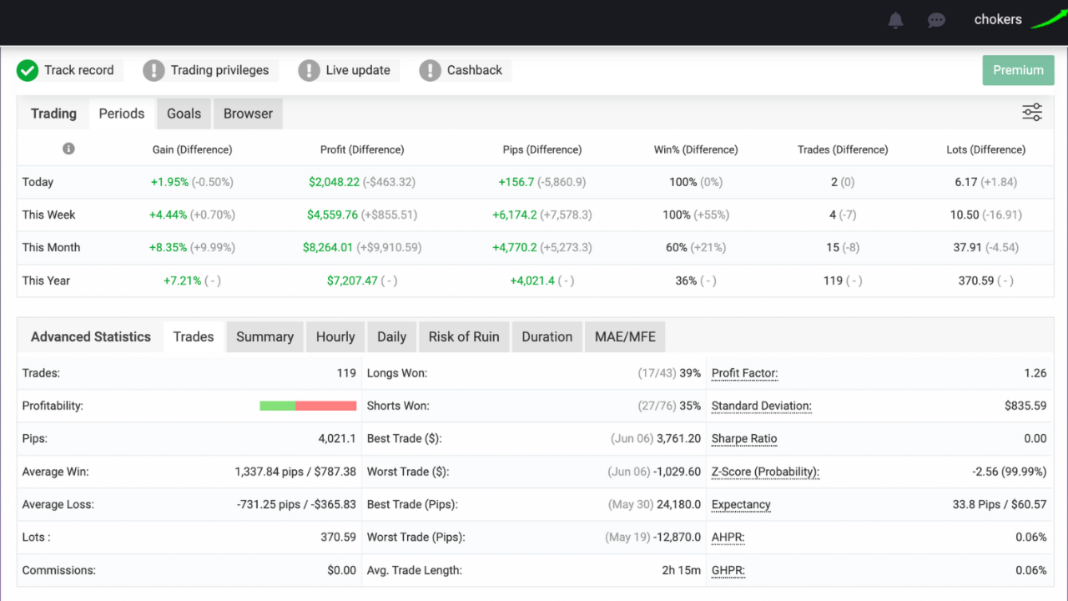Image resolution: width=1068 pixels, height=601 pixels.
Task: Click the Expectancy label
Action: [741, 505]
